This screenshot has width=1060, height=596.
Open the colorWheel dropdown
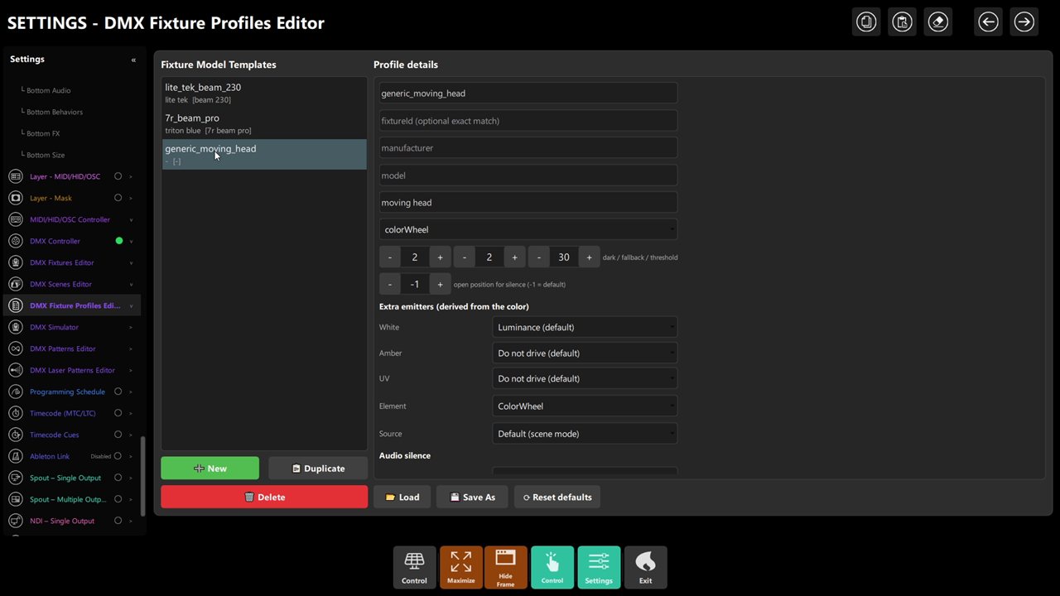528,229
